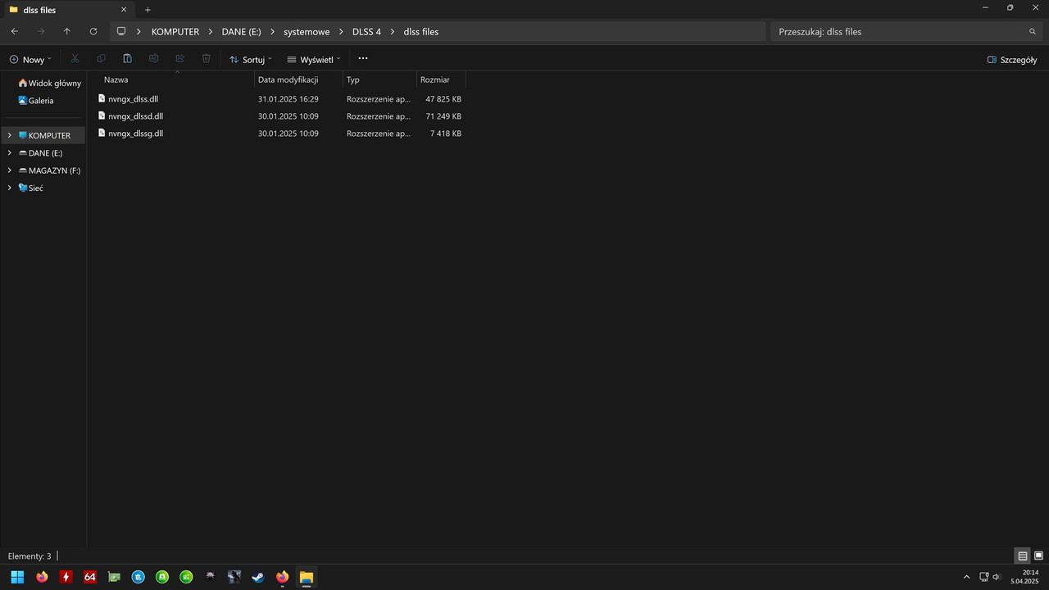Select file nvngx_dlss.dll

coord(133,98)
